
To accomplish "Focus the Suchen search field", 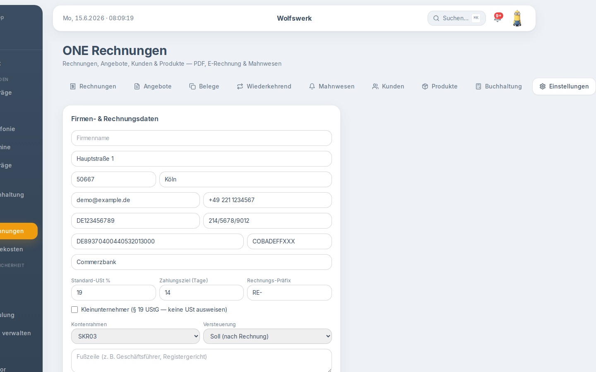I will pyautogui.click(x=457, y=18).
